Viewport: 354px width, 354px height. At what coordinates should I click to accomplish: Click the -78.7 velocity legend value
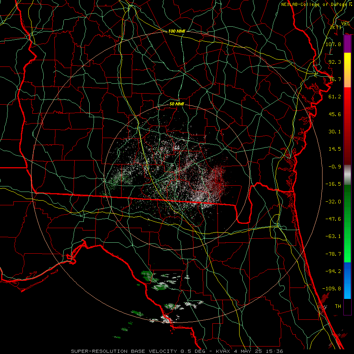click(x=333, y=254)
